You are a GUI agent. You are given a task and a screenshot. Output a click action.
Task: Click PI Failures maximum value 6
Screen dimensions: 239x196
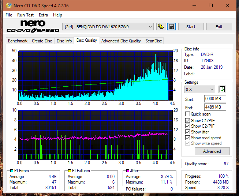pyautogui.click(x=113, y=182)
